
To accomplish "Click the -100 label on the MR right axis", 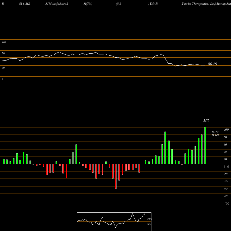I will click(x=226, y=204).
